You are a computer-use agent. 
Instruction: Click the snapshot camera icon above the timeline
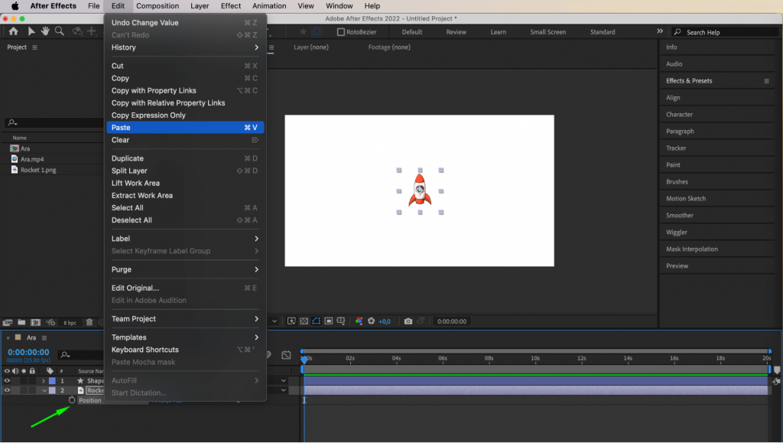408,321
